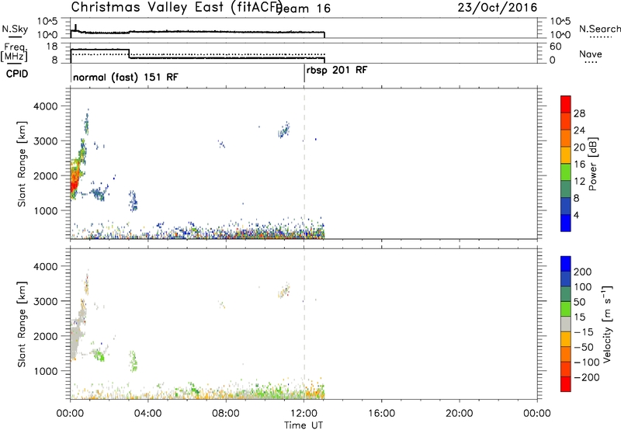Click the green velocity patch near 03:15
The image size is (621, 430).
point(134,361)
